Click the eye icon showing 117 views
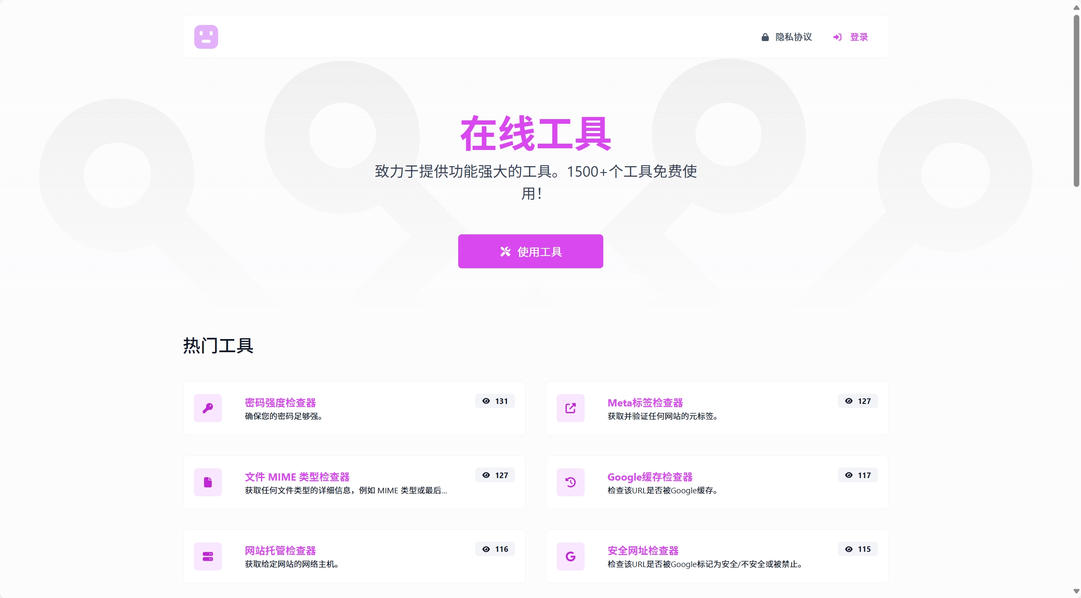This screenshot has height=598, width=1081. (849, 475)
